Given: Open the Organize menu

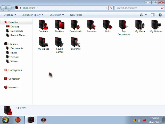Looking at the screenshot, I should pyautogui.click(x=10, y=15).
